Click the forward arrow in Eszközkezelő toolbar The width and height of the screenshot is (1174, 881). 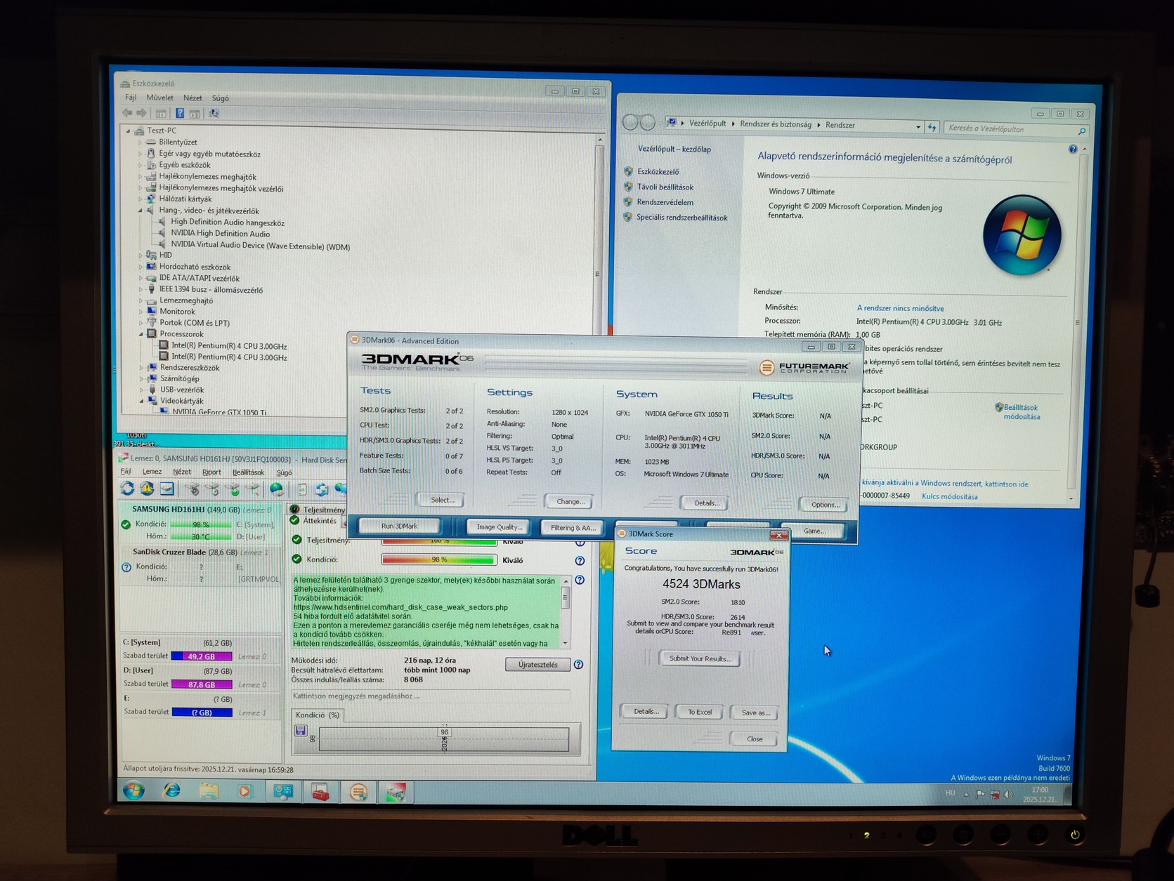pos(141,113)
